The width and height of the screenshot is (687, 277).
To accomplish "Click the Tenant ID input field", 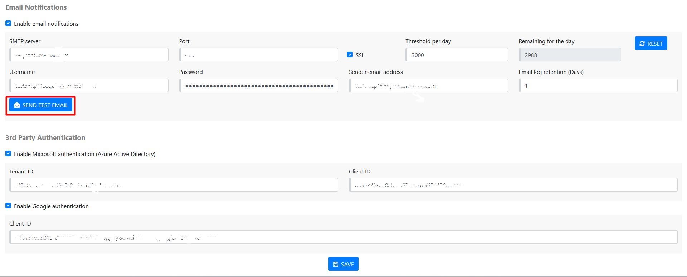I will pyautogui.click(x=174, y=185).
